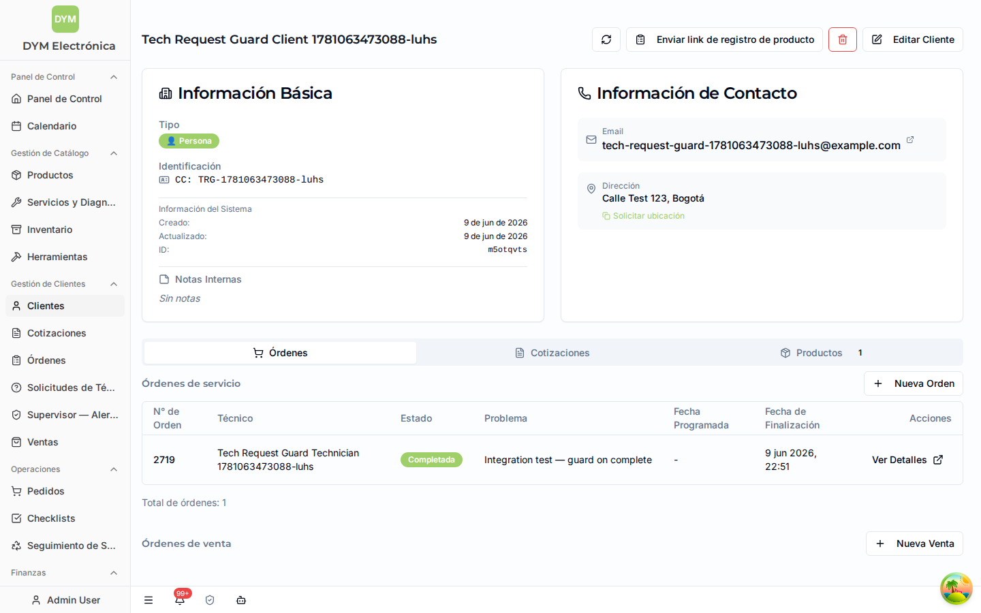Collapse the Panel de Control section

[114, 77]
